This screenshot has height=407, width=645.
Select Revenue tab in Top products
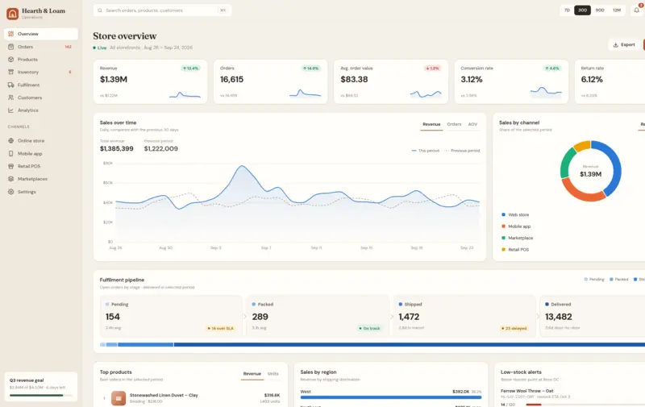pyautogui.click(x=252, y=374)
